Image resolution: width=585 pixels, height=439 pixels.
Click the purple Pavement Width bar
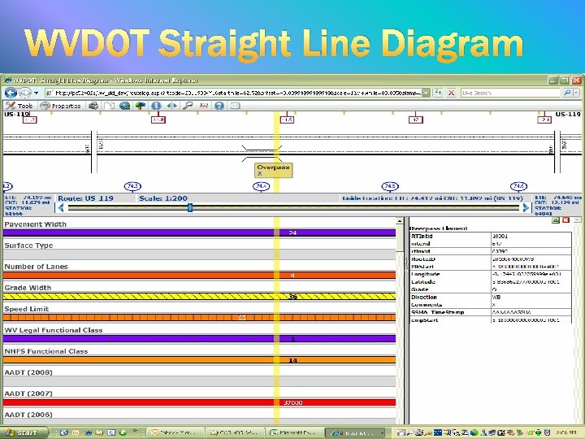[x=199, y=233]
